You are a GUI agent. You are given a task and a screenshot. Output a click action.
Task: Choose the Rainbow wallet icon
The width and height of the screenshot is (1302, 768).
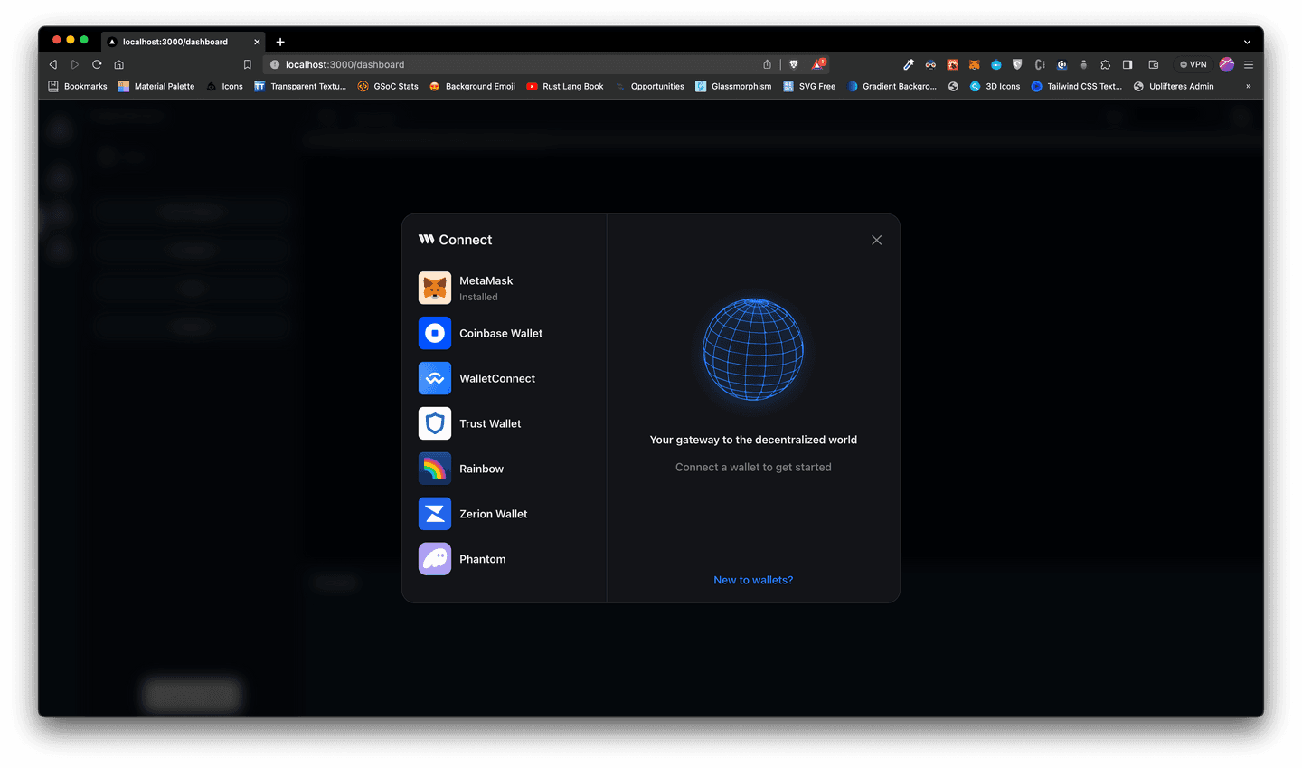coord(435,469)
